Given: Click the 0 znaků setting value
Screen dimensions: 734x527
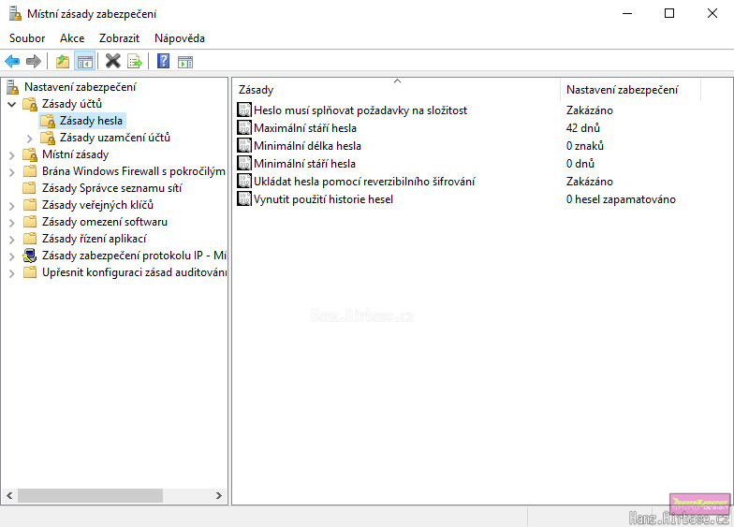Looking at the screenshot, I should [584, 146].
